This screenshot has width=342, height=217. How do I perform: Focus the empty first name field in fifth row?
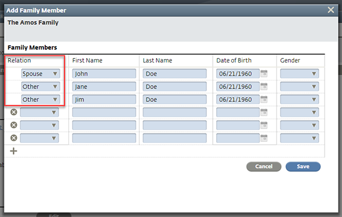click(x=104, y=125)
